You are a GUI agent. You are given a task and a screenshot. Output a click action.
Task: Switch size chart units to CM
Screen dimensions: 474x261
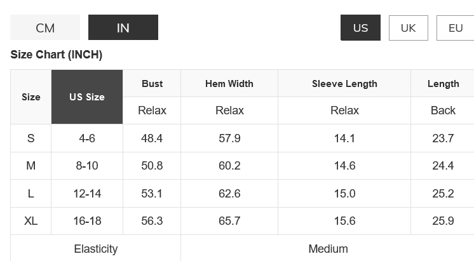[45, 28]
